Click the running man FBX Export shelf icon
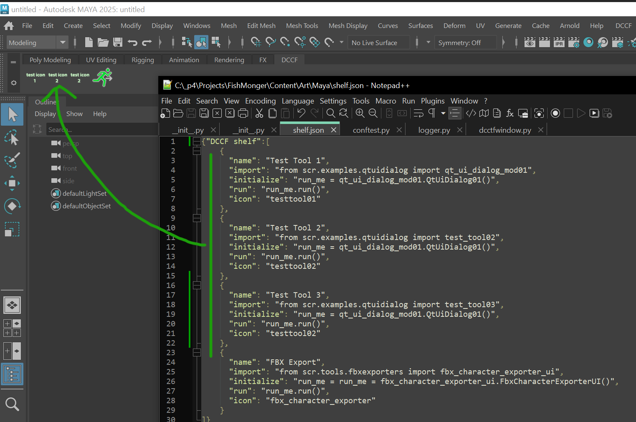This screenshot has width=636, height=422. pyautogui.click(x=103, y=78)
